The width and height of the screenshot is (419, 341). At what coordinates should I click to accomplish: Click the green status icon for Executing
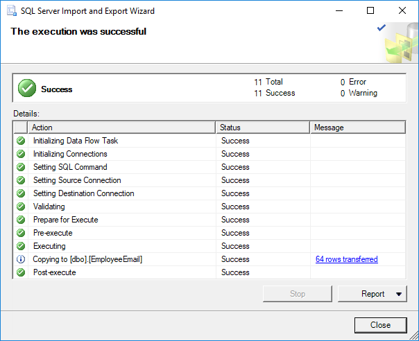[21, 246]
